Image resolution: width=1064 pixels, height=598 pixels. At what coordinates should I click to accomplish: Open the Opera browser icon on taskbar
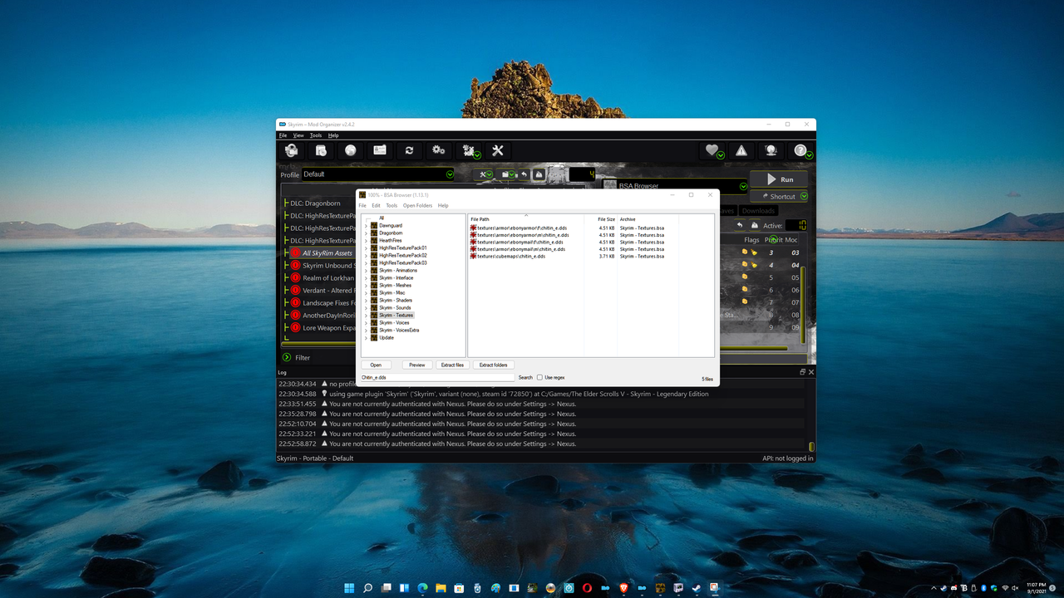(587, 588)
